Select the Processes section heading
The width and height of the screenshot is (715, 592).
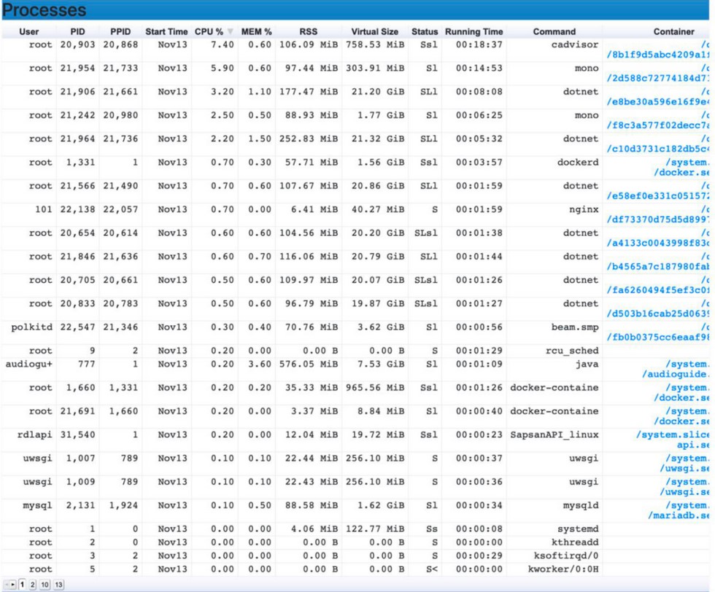[45, 10]
